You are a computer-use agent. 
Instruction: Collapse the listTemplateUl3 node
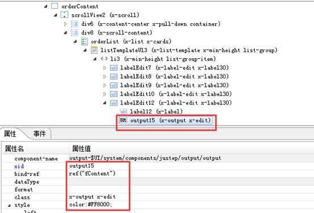click(x=85, y=50)
